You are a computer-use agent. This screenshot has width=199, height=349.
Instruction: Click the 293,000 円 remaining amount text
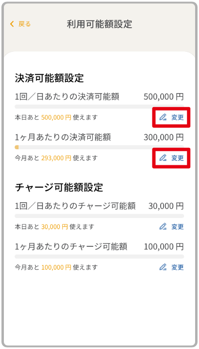pos(56,158)
